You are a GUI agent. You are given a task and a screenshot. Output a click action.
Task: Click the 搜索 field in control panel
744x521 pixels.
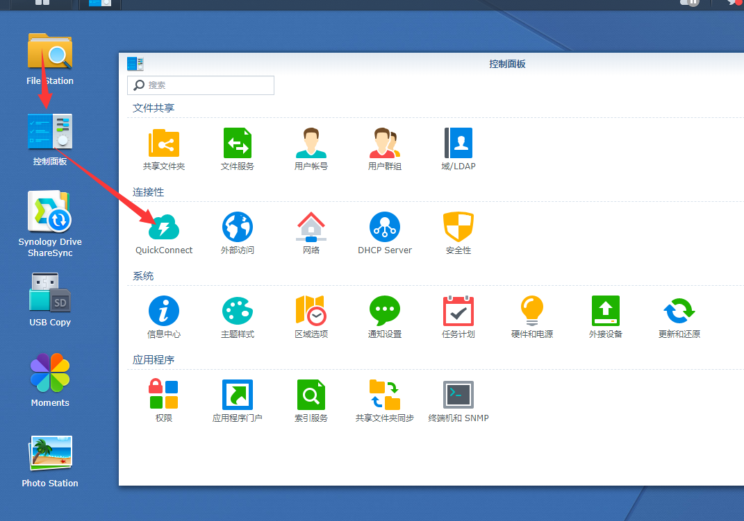pos(201,85)
